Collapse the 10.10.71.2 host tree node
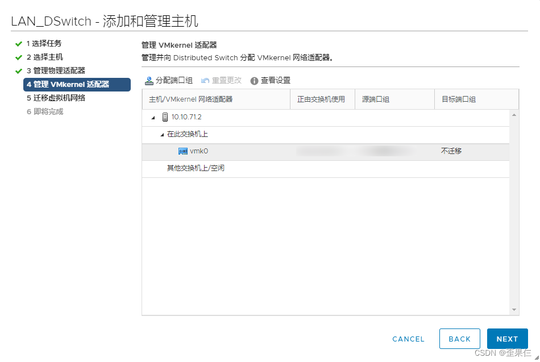This screenshot has width=540, height=362. [x=153, y=118]
